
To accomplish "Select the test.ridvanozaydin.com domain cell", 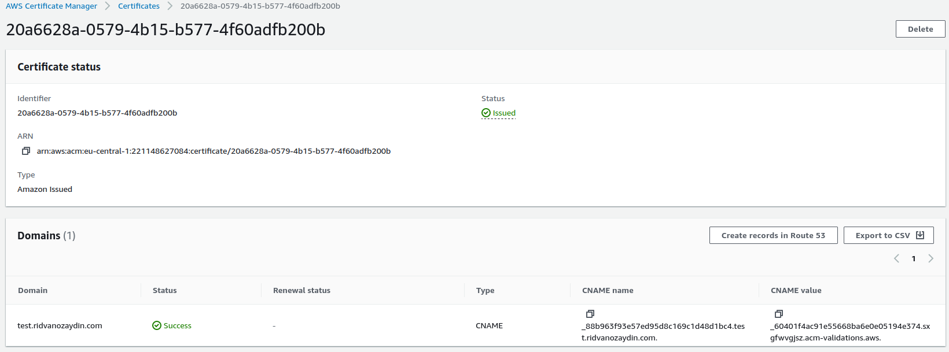I will [x=60, y=325].
